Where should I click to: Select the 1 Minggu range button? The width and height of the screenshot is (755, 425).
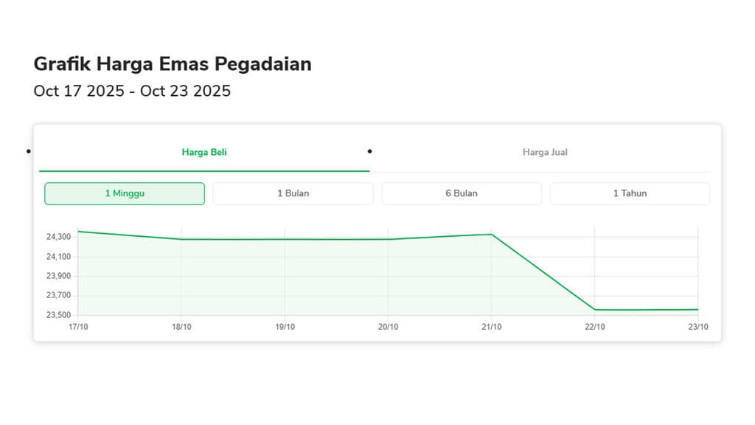pyautogui.click(x=125, y=193)
